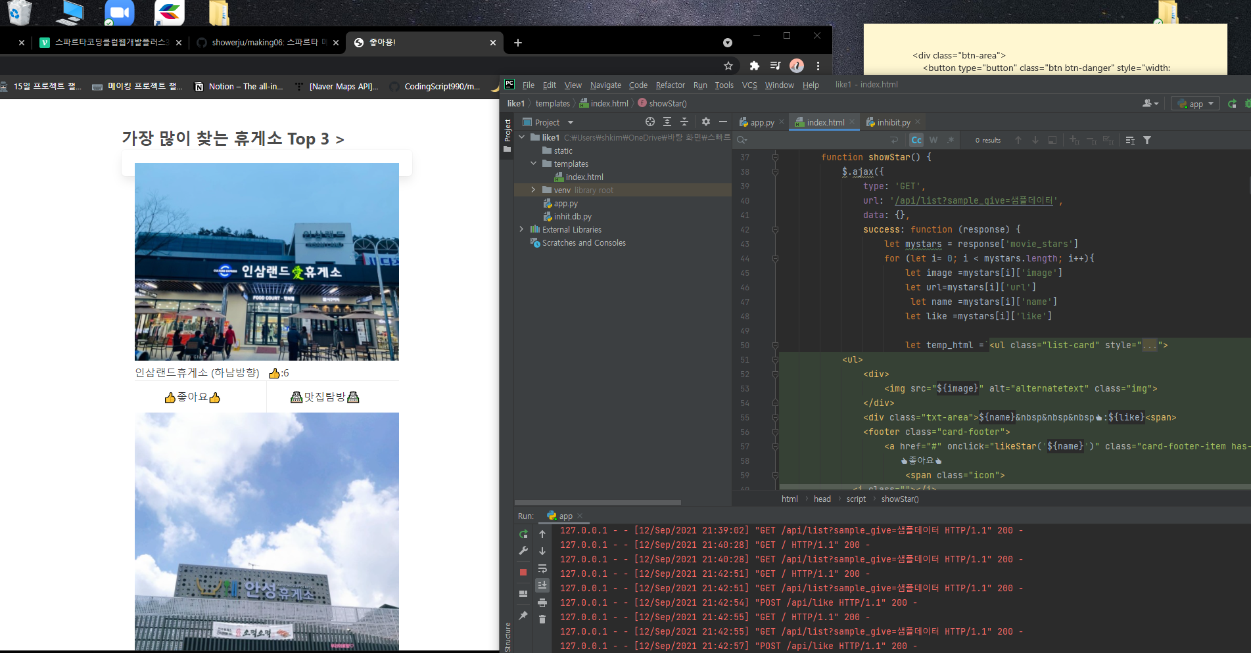
Task: Jump down the stack trace in Run console
Action: [x=542, y=551]
